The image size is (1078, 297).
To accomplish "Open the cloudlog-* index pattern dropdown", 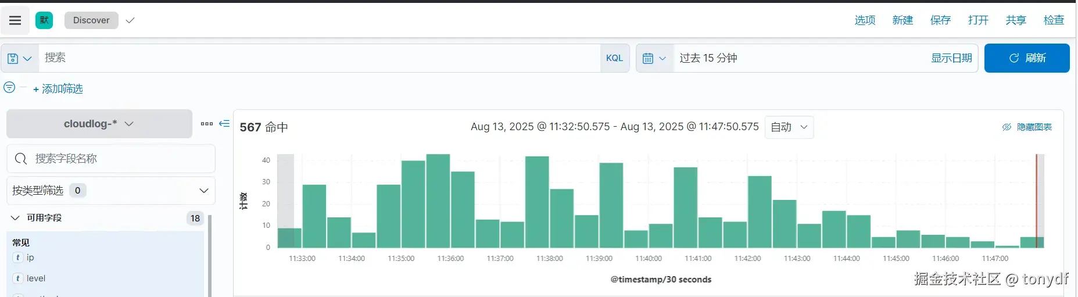I will click(99, 124).
